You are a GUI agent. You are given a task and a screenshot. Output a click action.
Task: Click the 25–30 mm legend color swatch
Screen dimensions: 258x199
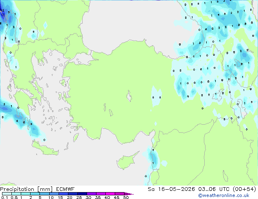[x=82, y=194]
